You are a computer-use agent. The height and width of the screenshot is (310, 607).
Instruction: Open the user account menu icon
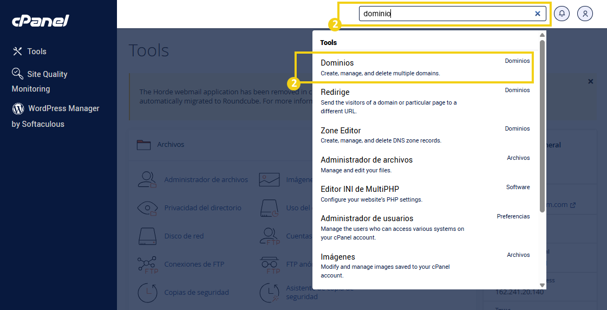585,14
